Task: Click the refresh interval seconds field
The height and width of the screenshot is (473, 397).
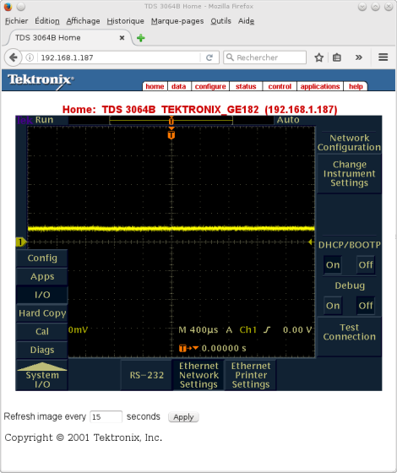Action: point(106,417)
